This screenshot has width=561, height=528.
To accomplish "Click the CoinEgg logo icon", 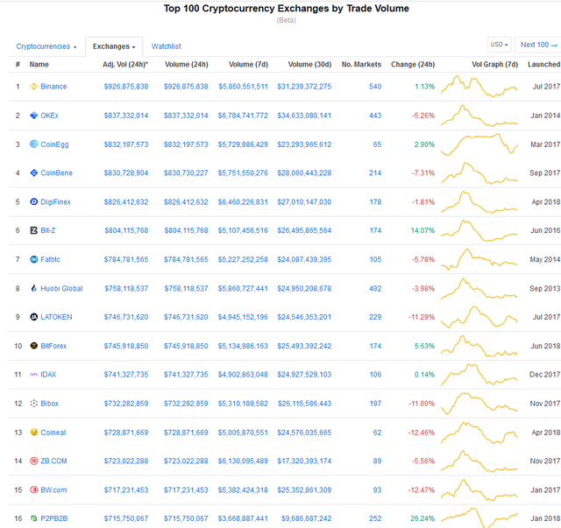I will (33, 144).
